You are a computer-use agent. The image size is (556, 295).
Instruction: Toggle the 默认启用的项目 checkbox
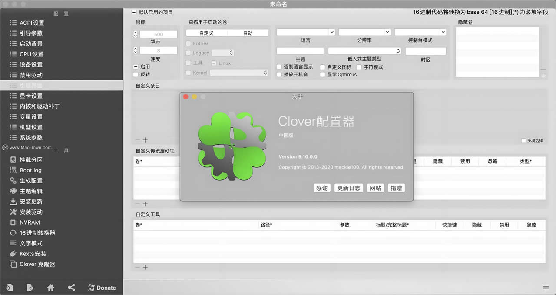(x=134, y=12)
